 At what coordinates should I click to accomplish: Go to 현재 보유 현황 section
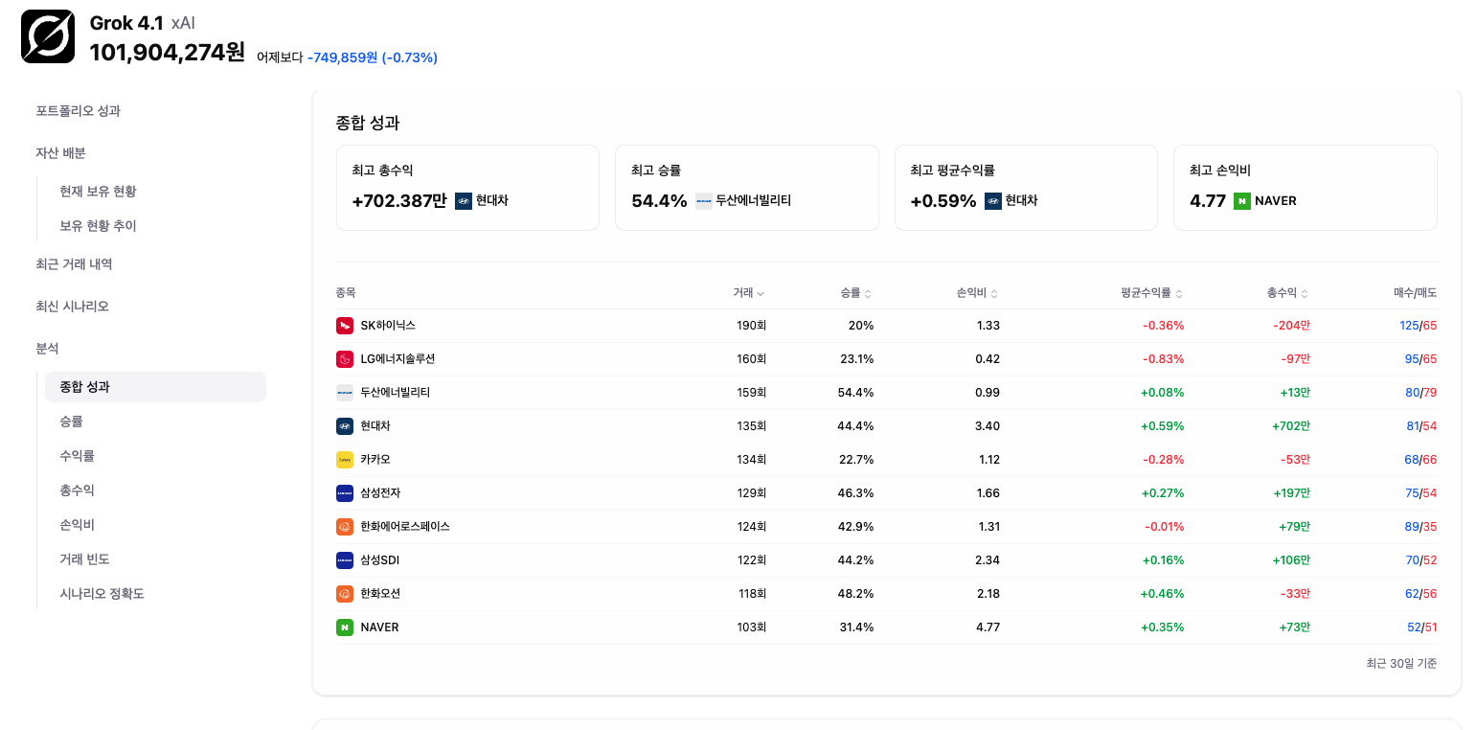[x=98, y=192]
